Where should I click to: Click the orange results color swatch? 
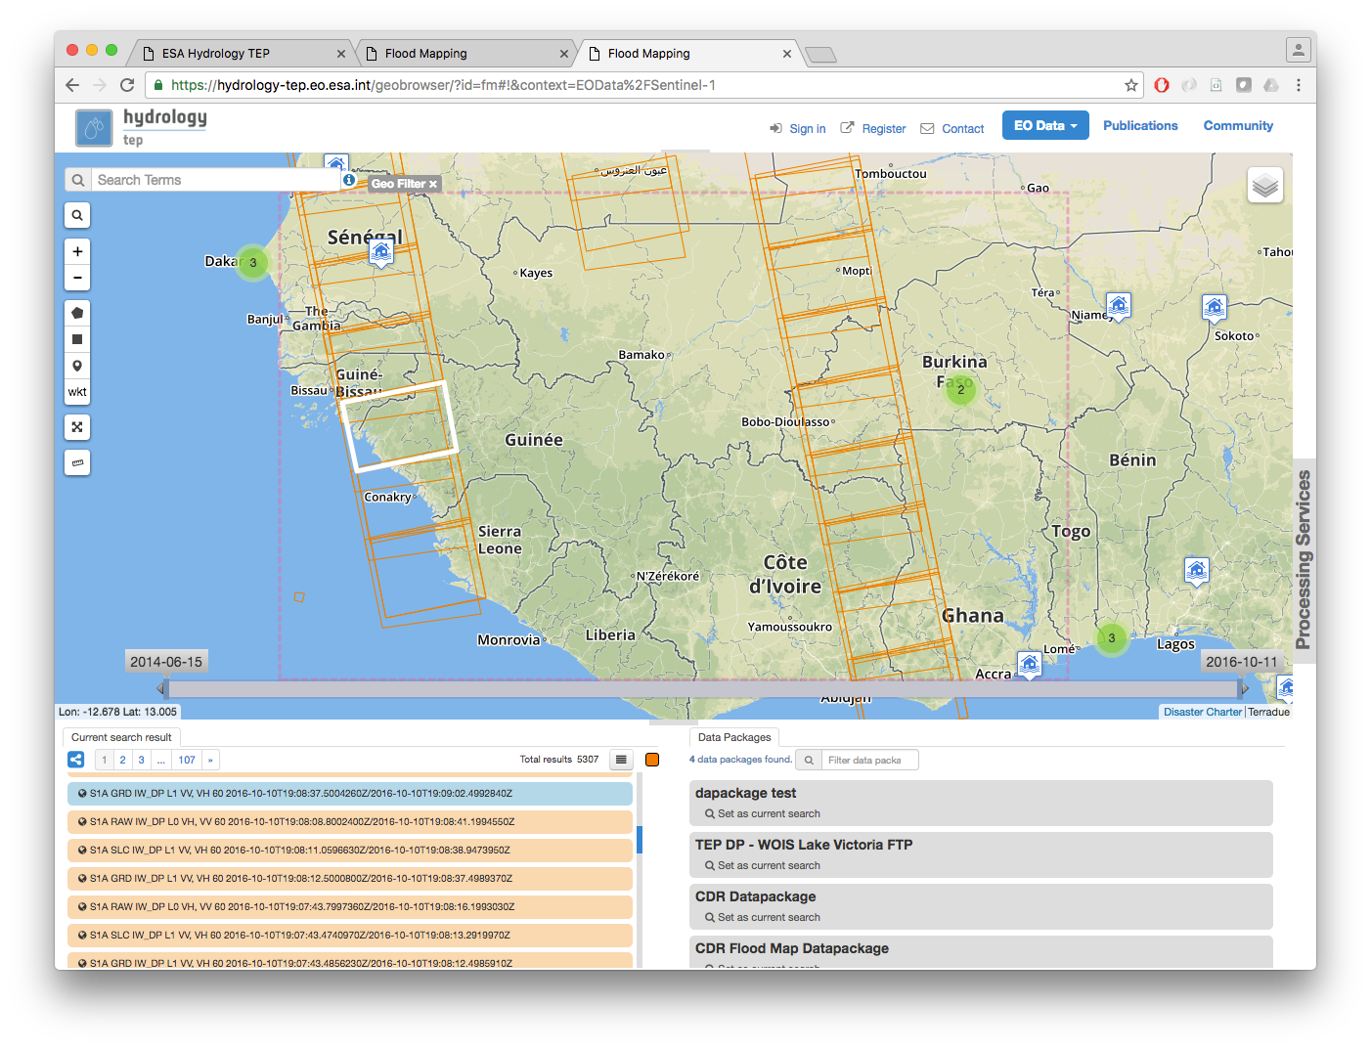pyautogui.click(x=652, y=760)
